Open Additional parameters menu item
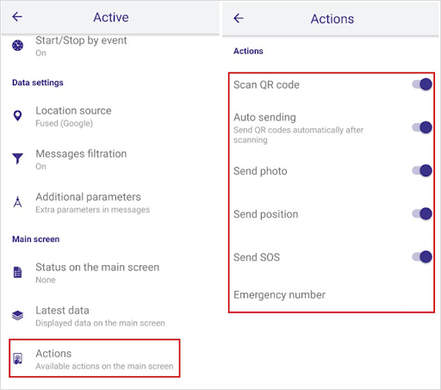This screenshot has height=390, width=441. click(110, 202)
